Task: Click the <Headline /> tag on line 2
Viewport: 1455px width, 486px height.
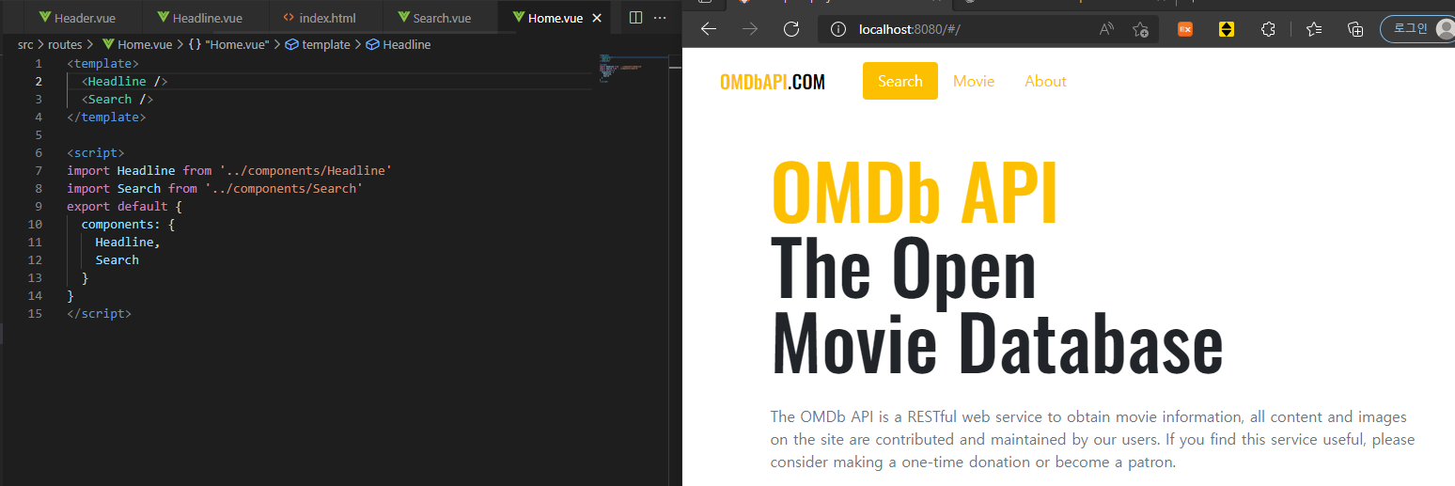Action: [124, 81]
